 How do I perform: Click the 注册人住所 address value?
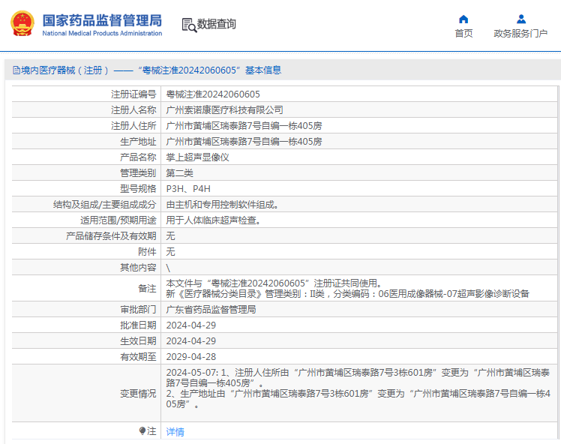click(244, 126)
